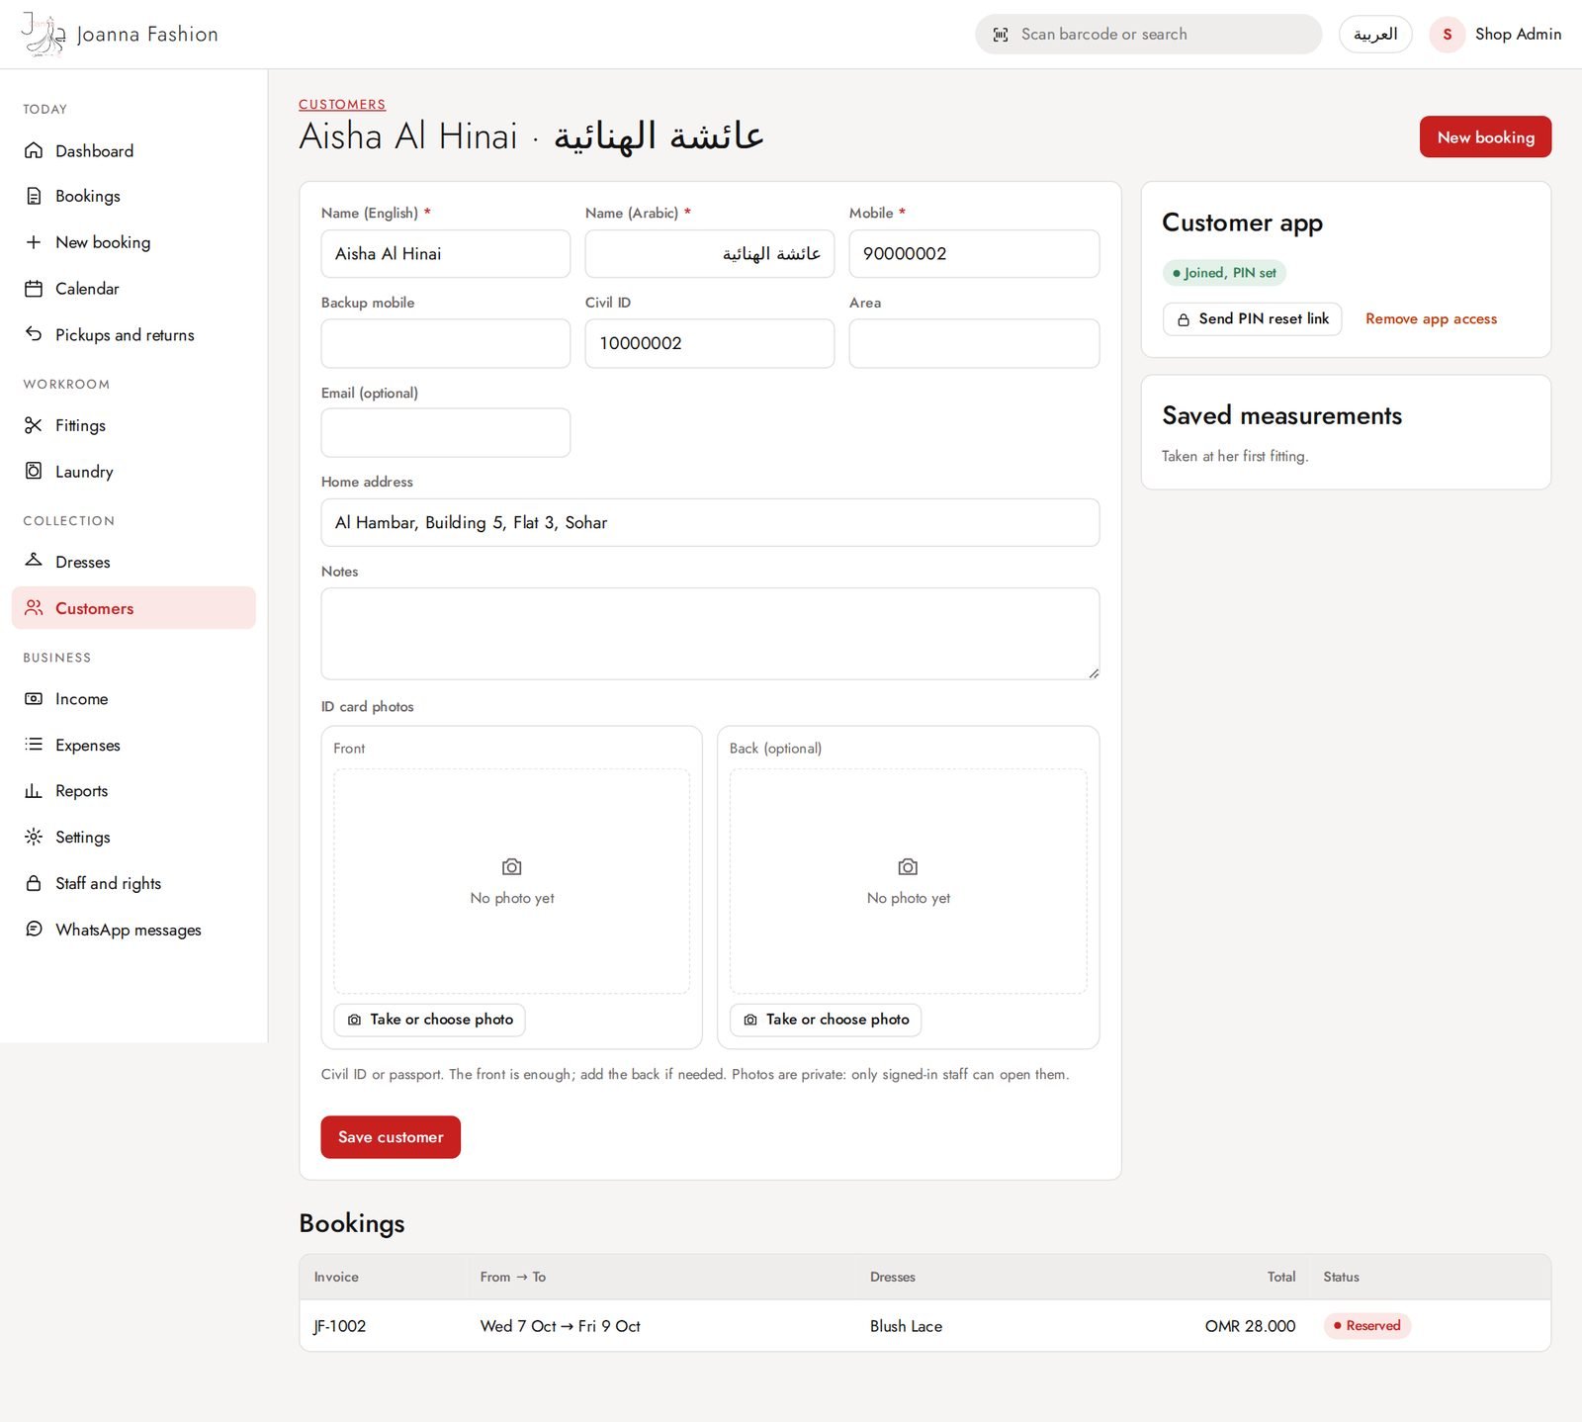Click the Expenses list icon
Image resolution: width=1582 pixels, height=1422 pixels.
click(34, 745)
